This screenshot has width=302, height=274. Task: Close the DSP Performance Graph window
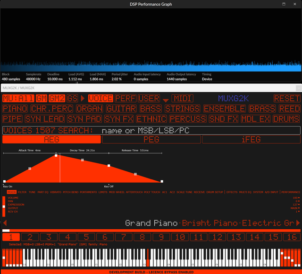tap(294, 4)
